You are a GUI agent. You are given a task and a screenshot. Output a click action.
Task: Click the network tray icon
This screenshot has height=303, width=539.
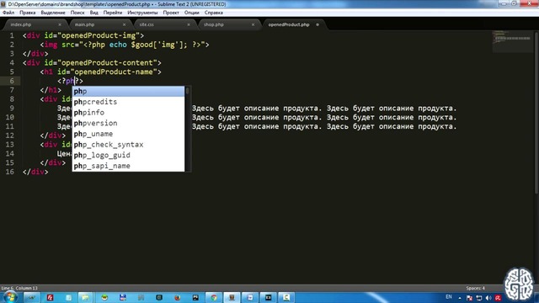[x=479, y=298]
